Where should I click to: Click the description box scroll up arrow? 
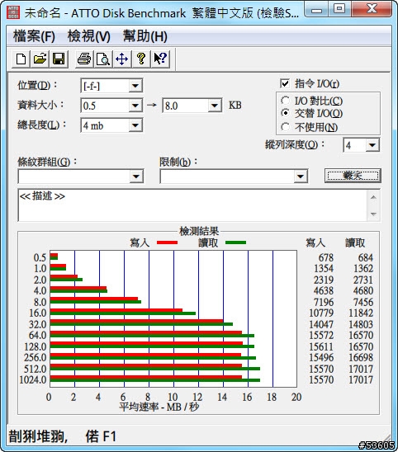pyautogui.click(x=373, y=197)
